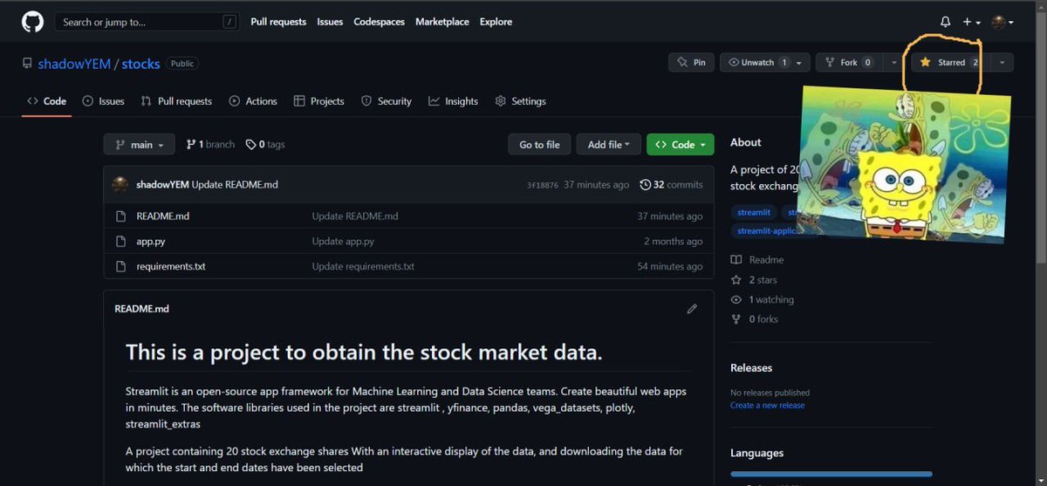This screenshot has height=486, width=1047.
Task: Pin the repository
Action: (x=691, y=63)
